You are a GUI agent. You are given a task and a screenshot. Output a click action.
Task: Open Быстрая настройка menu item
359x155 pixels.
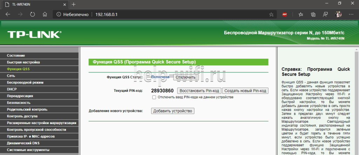(39, 62)
